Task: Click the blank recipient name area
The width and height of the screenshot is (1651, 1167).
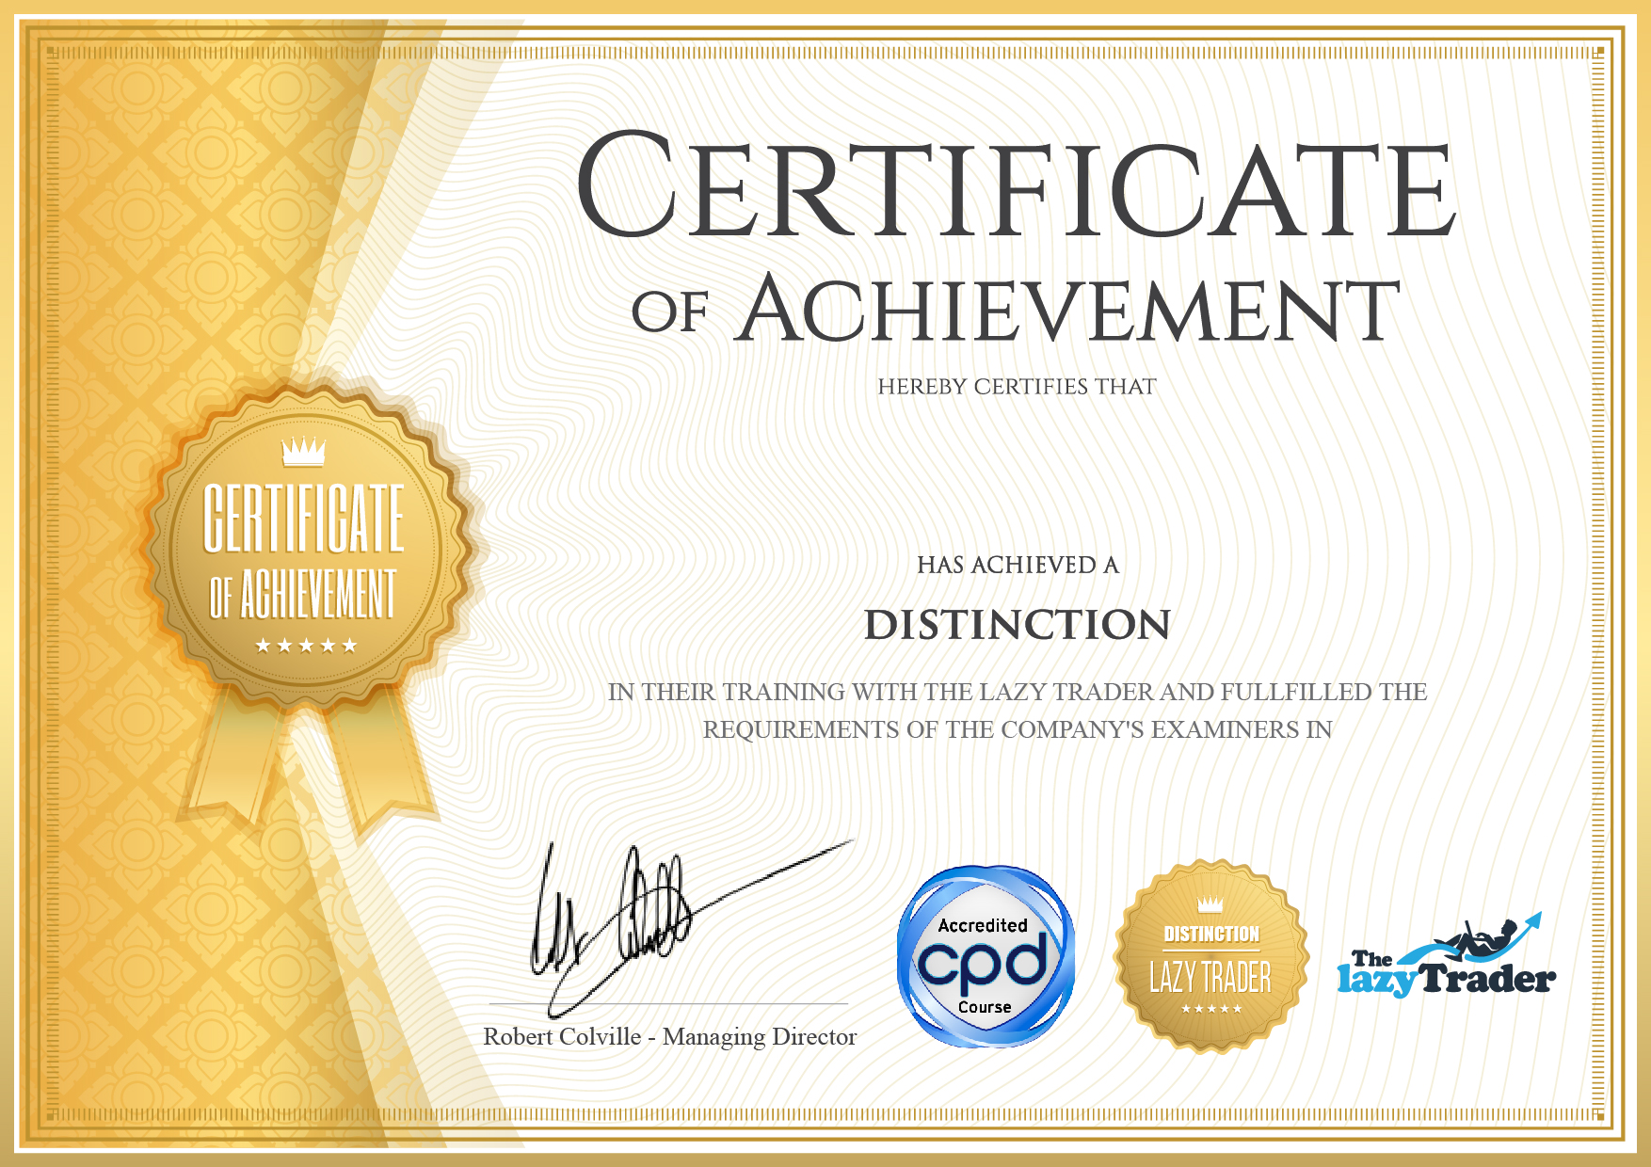Action: click(x=1017, y=475)
